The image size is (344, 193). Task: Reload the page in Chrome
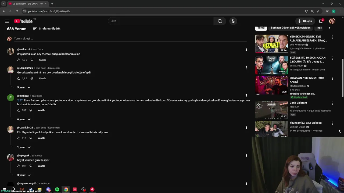[x=17, y=11]
